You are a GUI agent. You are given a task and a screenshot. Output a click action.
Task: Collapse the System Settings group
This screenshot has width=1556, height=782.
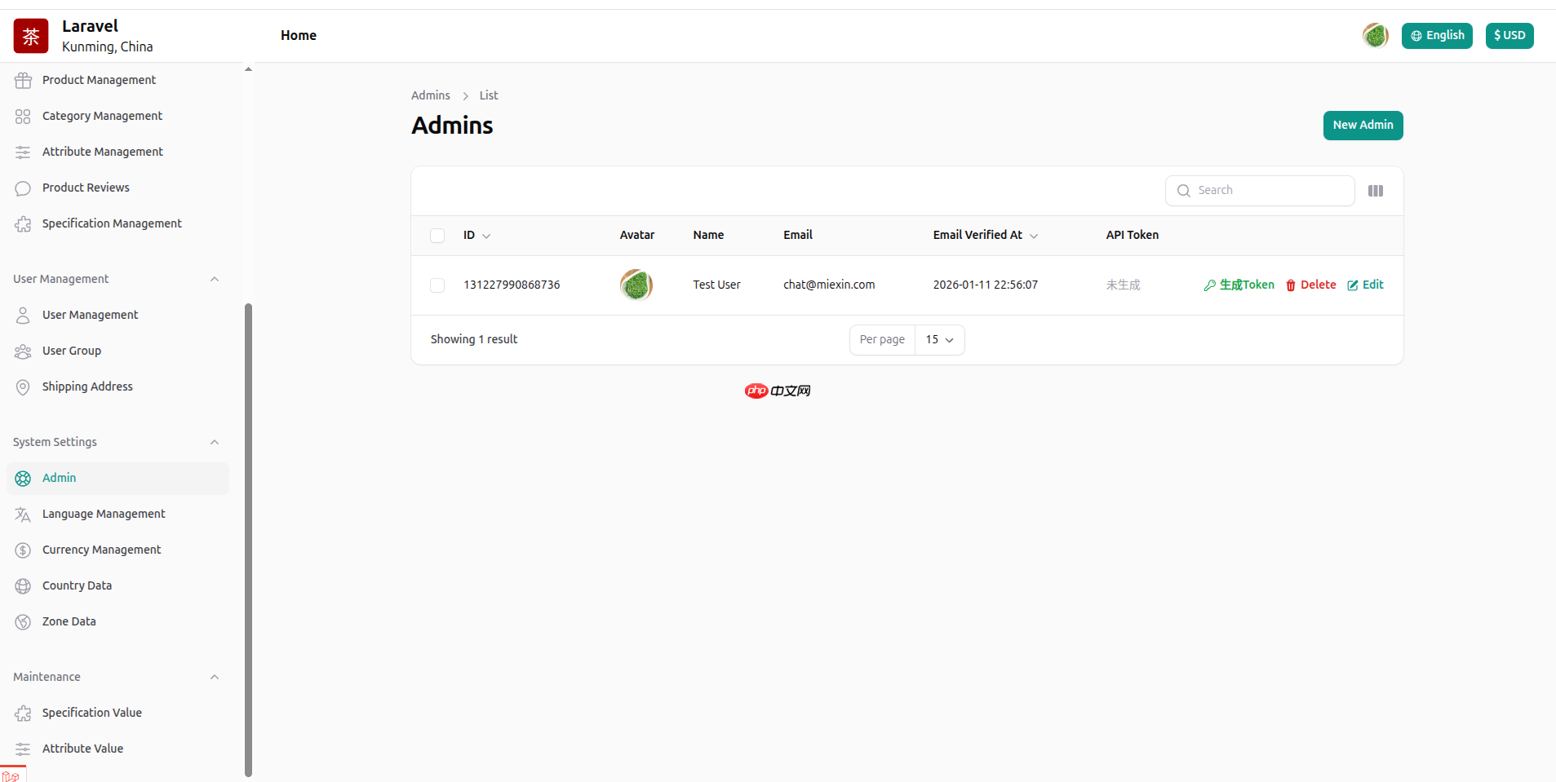215,442
